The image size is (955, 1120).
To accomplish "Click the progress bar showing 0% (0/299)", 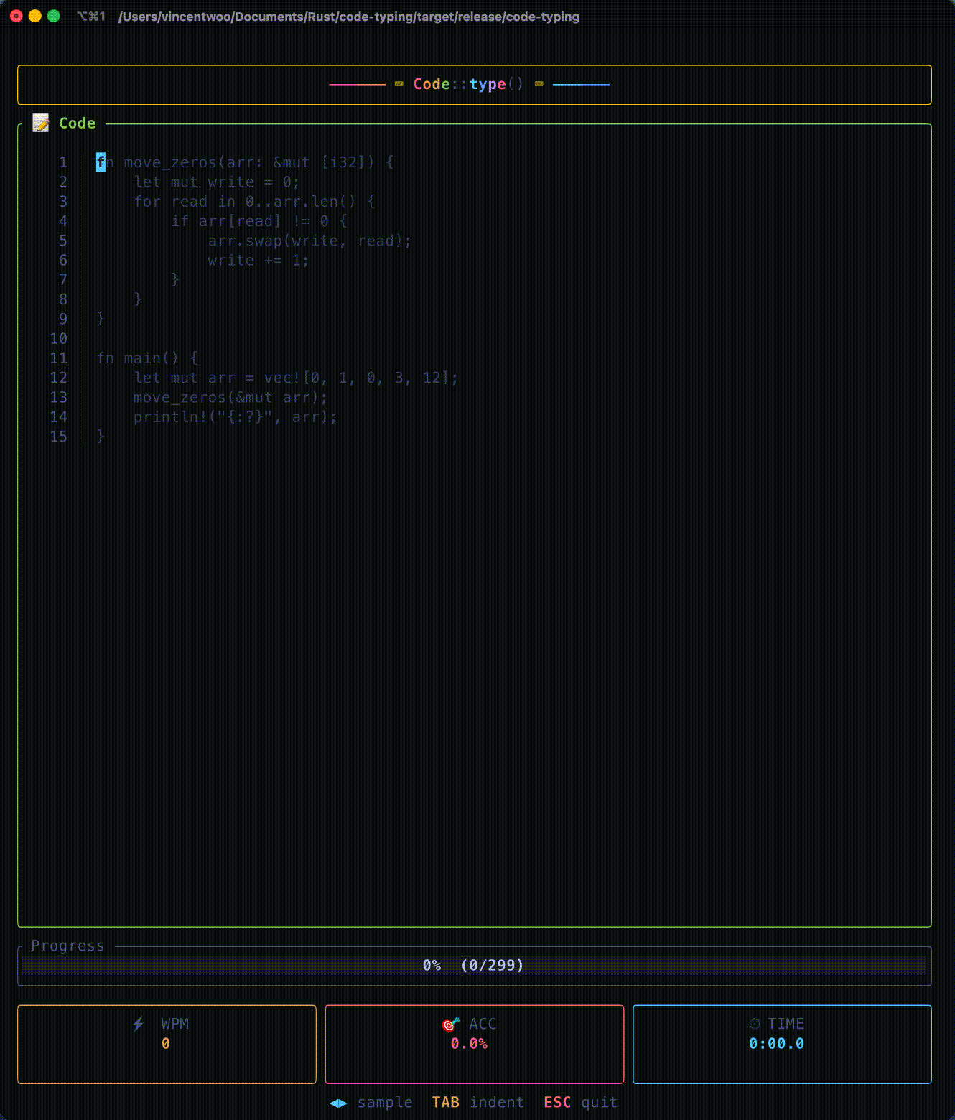I will [x=474, y=965].
